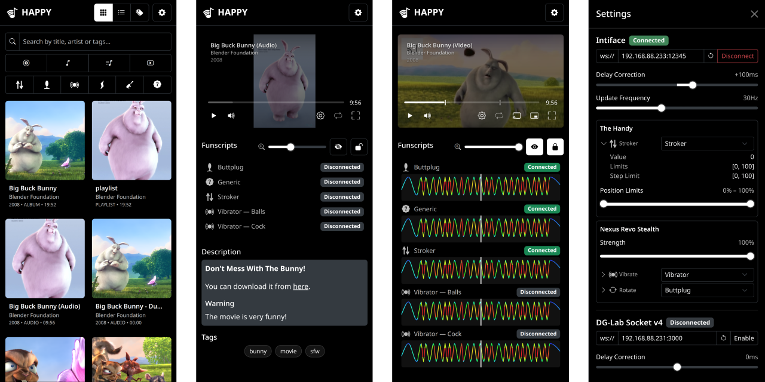Click Disconnected badge next to Generic in audio panel
The height and width of the screenshot is (382, 765).
[x=342, y=182]
